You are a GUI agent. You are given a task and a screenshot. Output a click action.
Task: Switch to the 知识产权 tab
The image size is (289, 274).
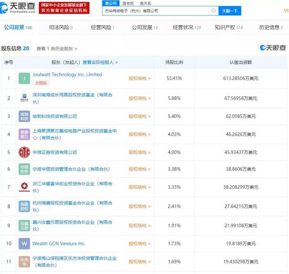coord(229,27)
